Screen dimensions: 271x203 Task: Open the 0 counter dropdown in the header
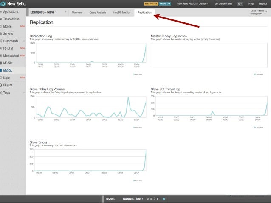[240, 4]
